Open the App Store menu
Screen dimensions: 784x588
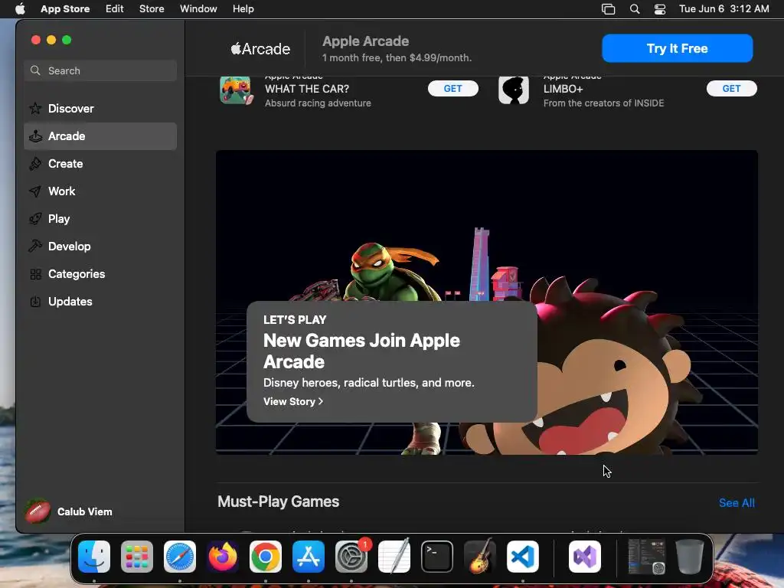65,9
